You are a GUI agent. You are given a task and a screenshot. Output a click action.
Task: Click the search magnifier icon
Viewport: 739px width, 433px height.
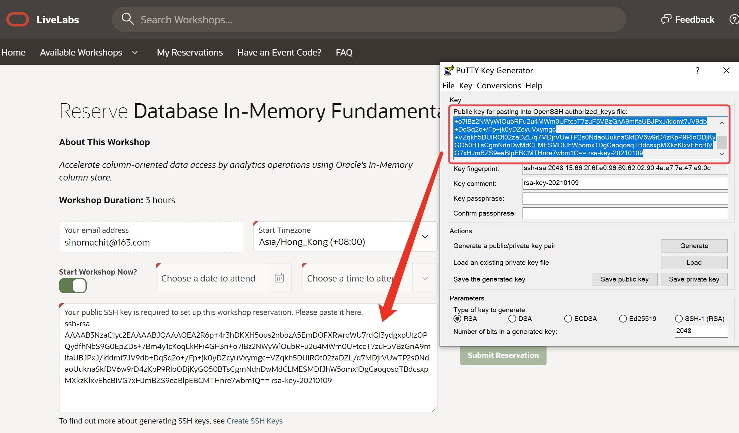tap(127, 19)
